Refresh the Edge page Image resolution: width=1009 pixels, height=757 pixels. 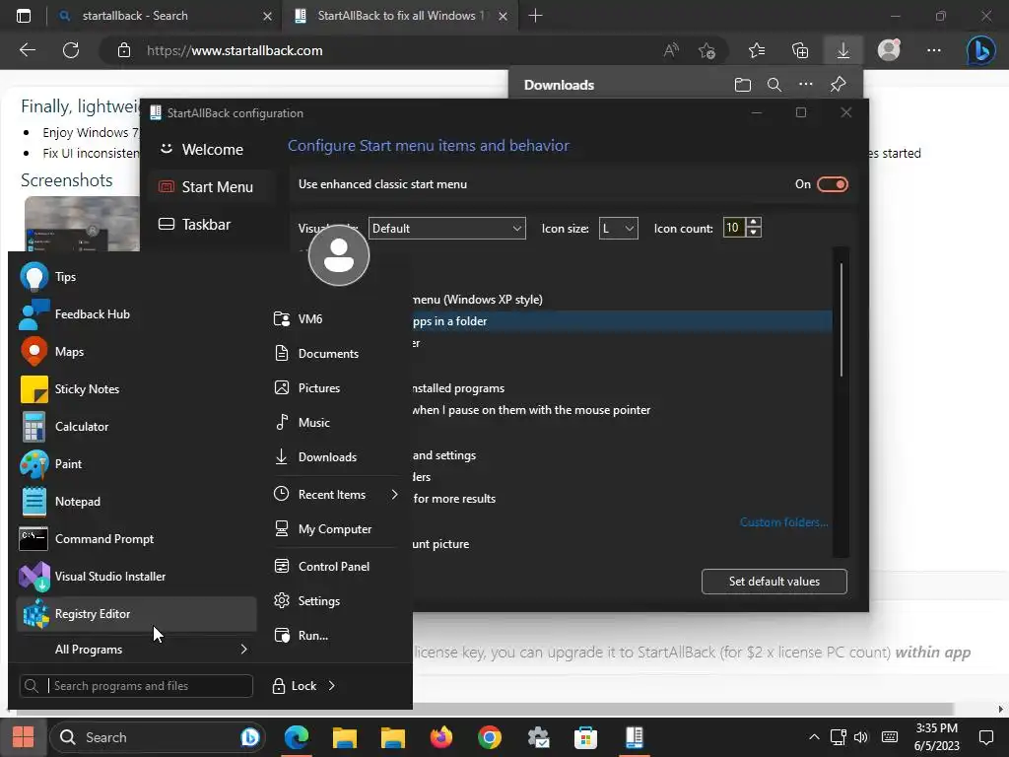[71, 50]
